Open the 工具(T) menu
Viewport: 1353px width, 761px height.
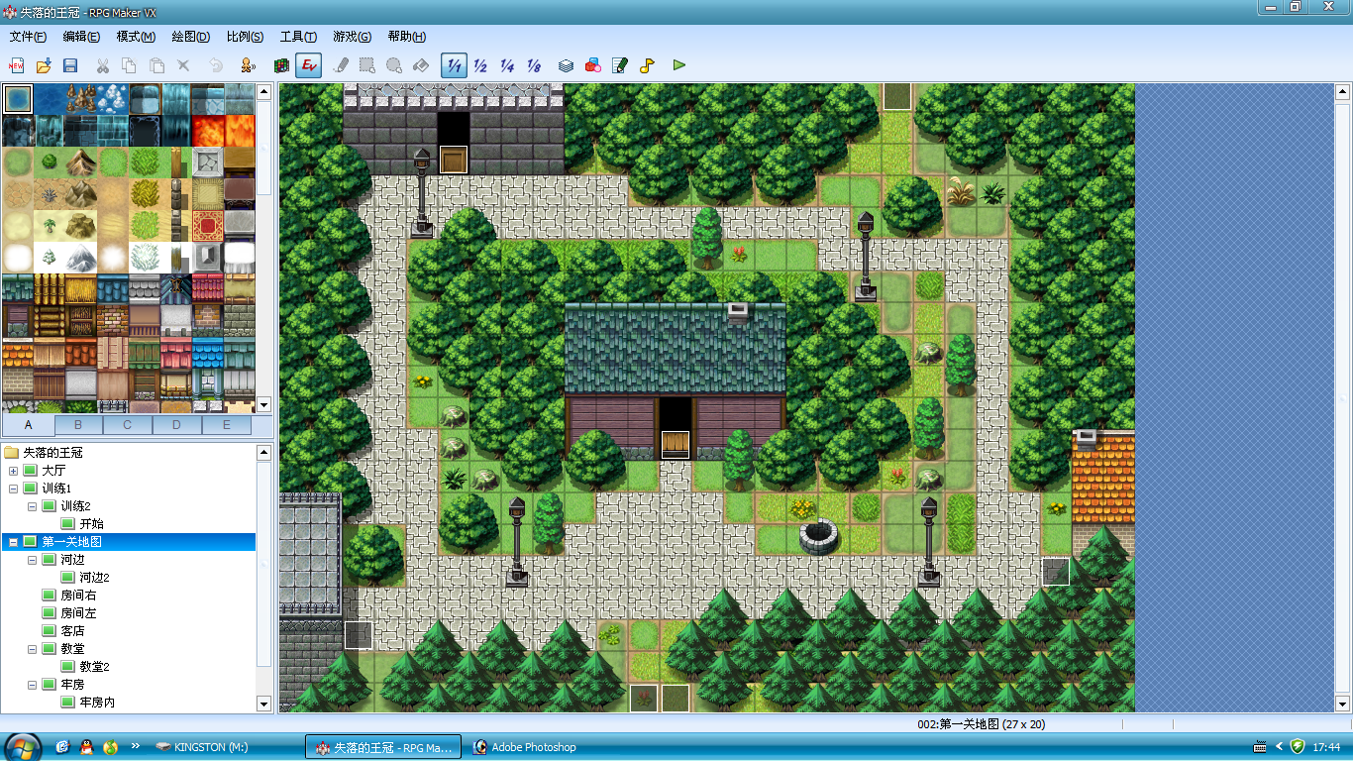(x=298, y=37)
